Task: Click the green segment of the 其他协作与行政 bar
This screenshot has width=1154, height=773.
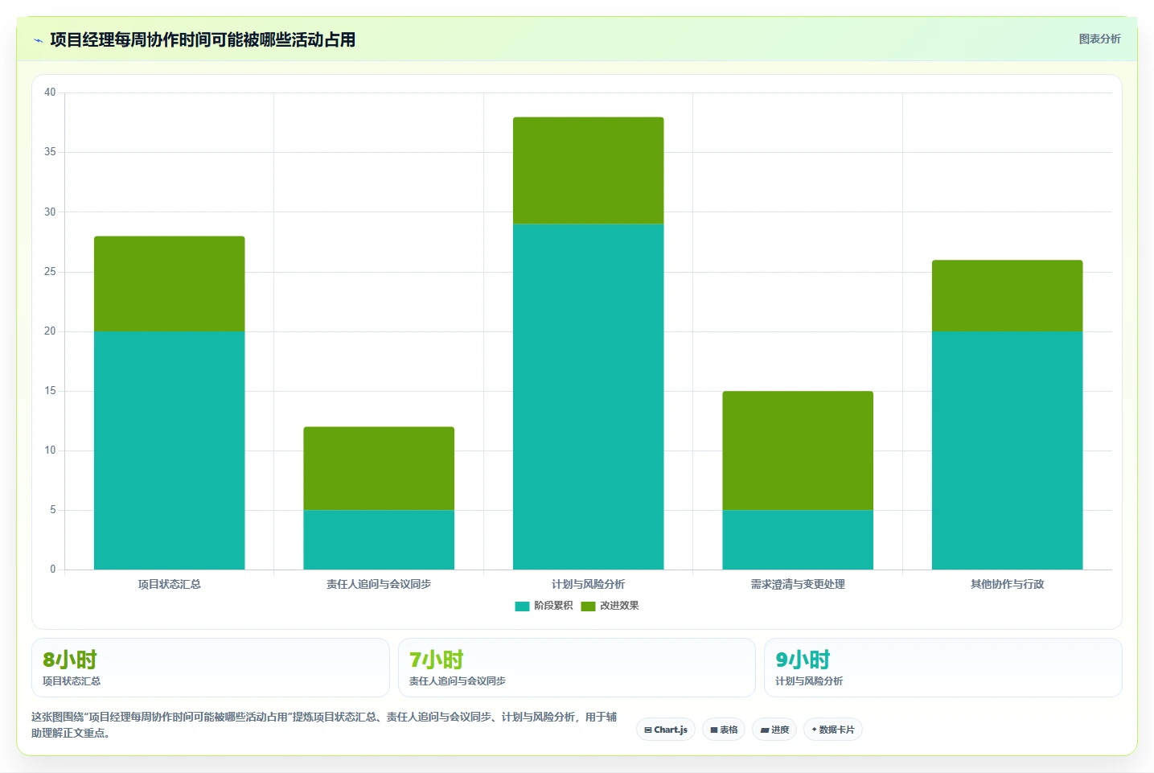Action: click(x=1008, y=296)
